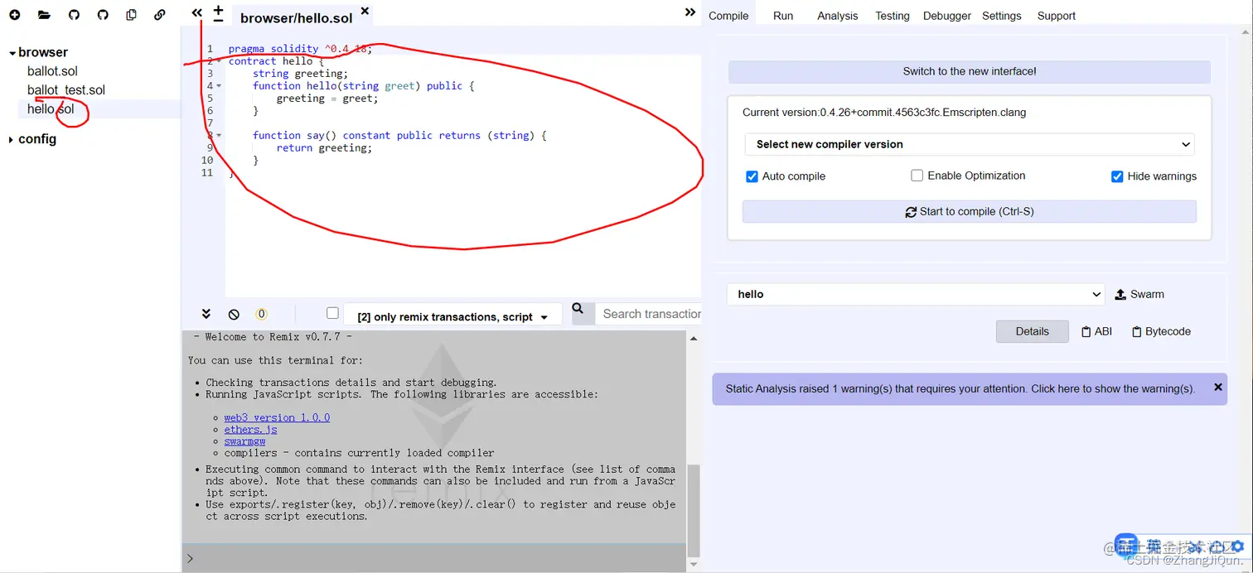This screenshot has height=573, width=1253.
Task: Click the terminal scrollbar up arrow
Action: point(694,338)
